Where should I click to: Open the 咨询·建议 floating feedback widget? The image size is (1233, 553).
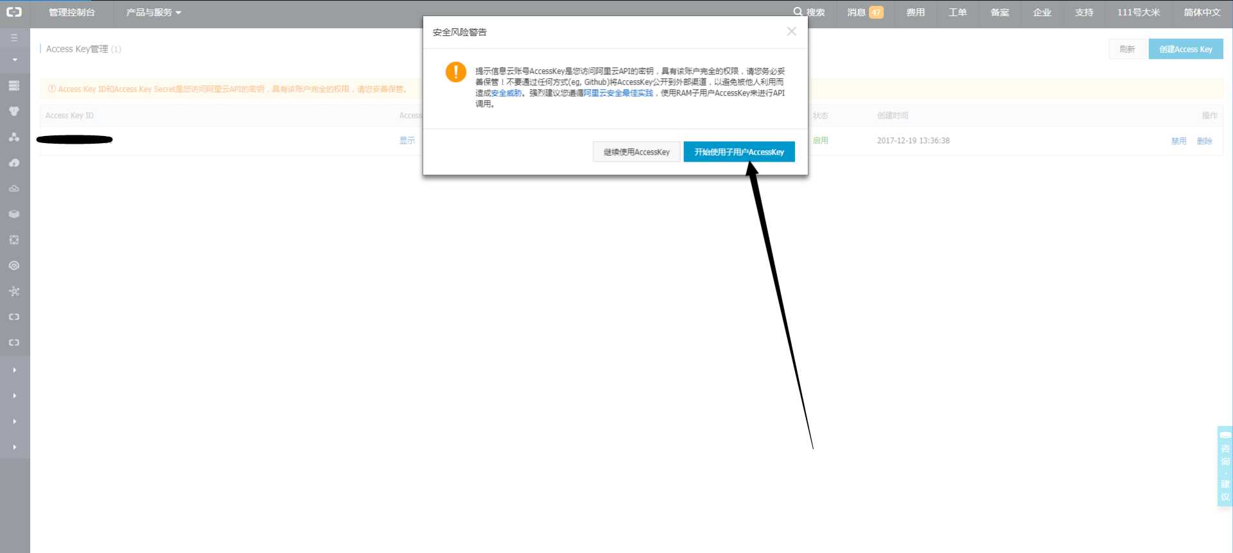coord(1225,466)
